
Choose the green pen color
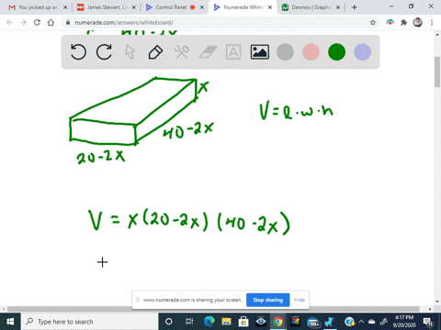336,52
